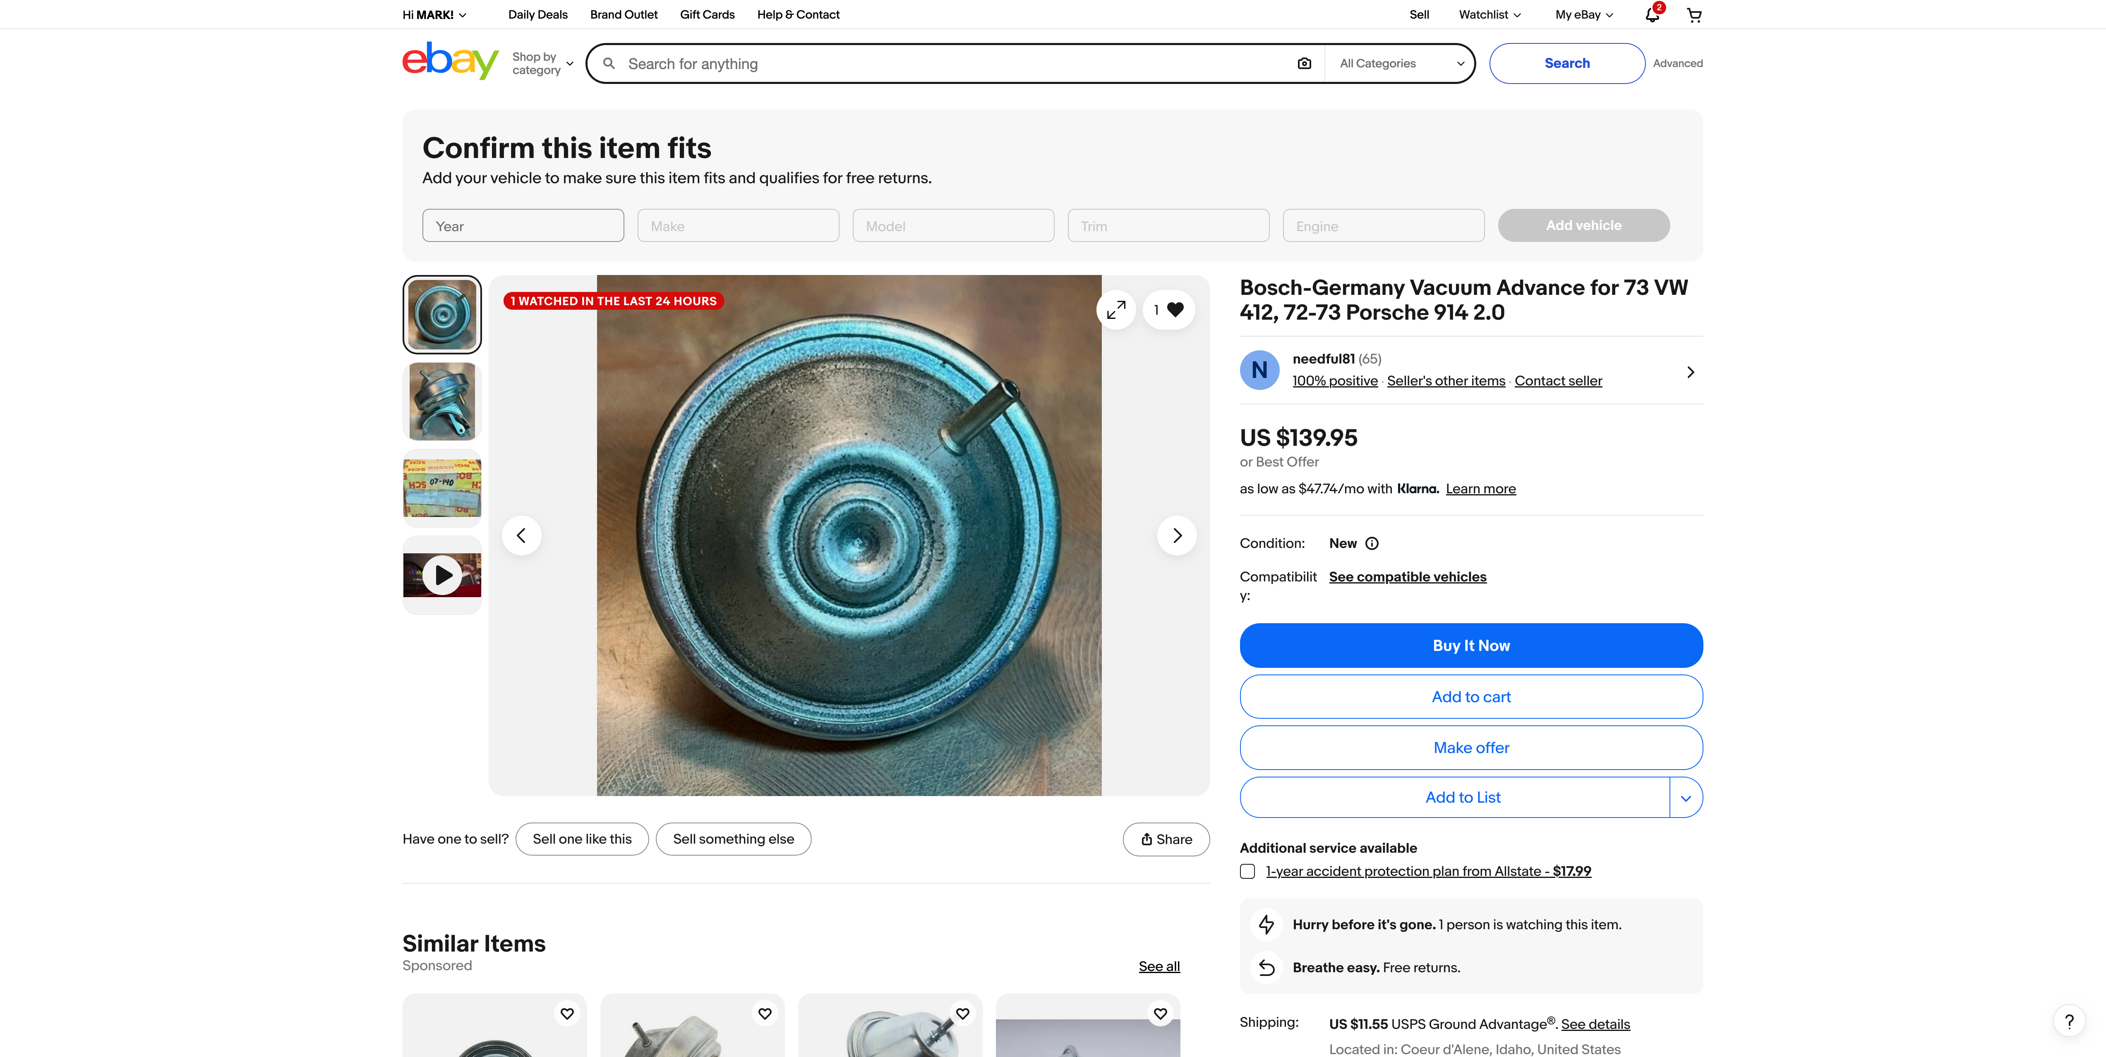Open the My eBay menu

click(1583, 15)
